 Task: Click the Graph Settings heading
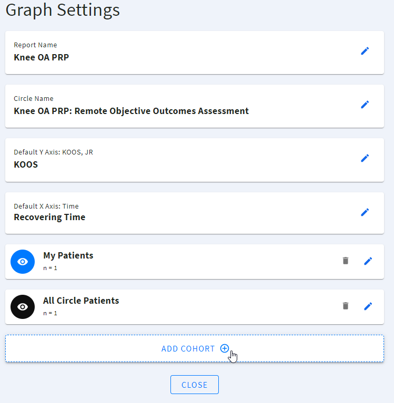click(63, 9)
